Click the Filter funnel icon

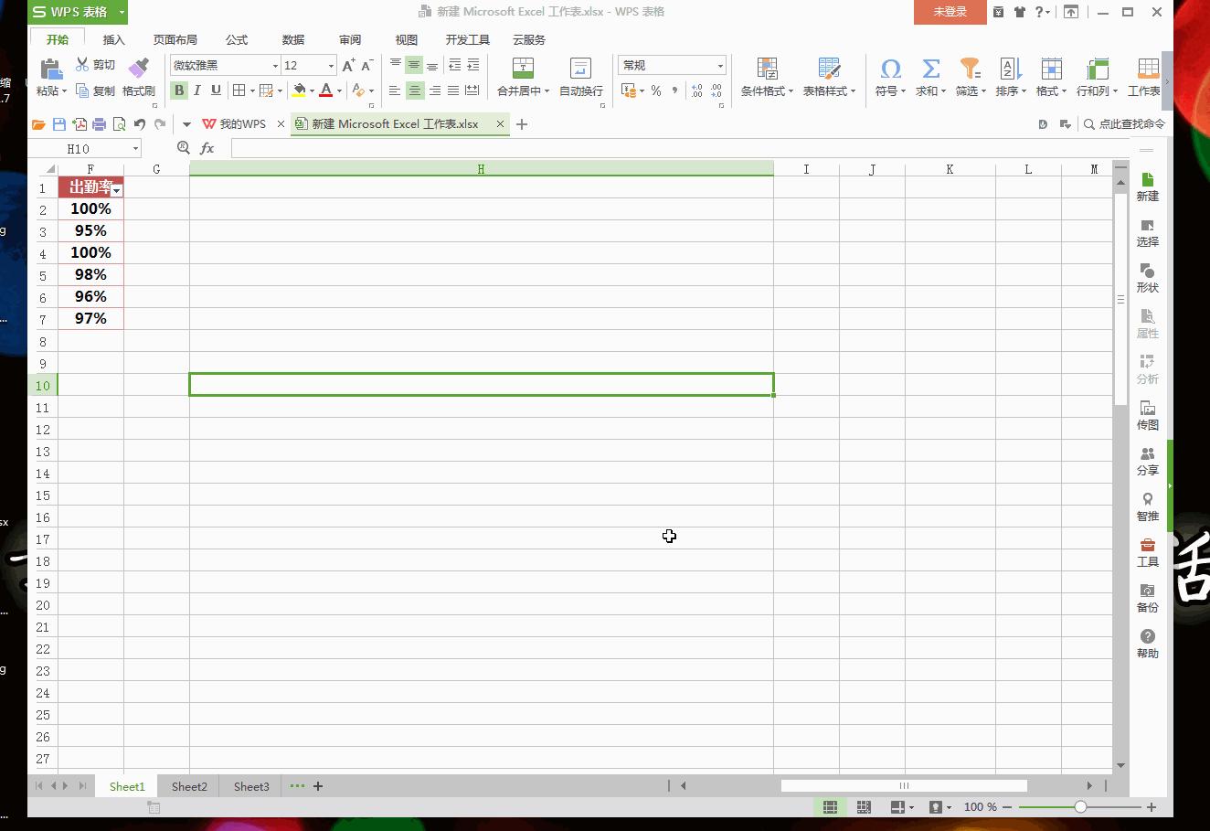970,69
